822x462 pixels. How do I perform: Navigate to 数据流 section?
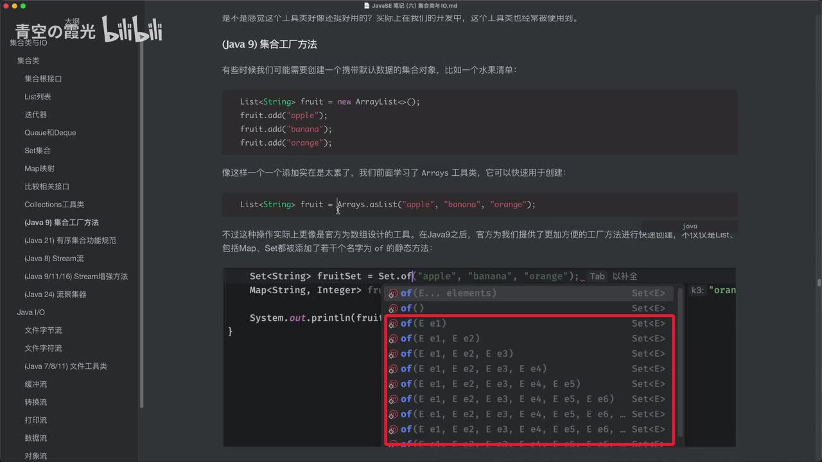click(36, 438)
